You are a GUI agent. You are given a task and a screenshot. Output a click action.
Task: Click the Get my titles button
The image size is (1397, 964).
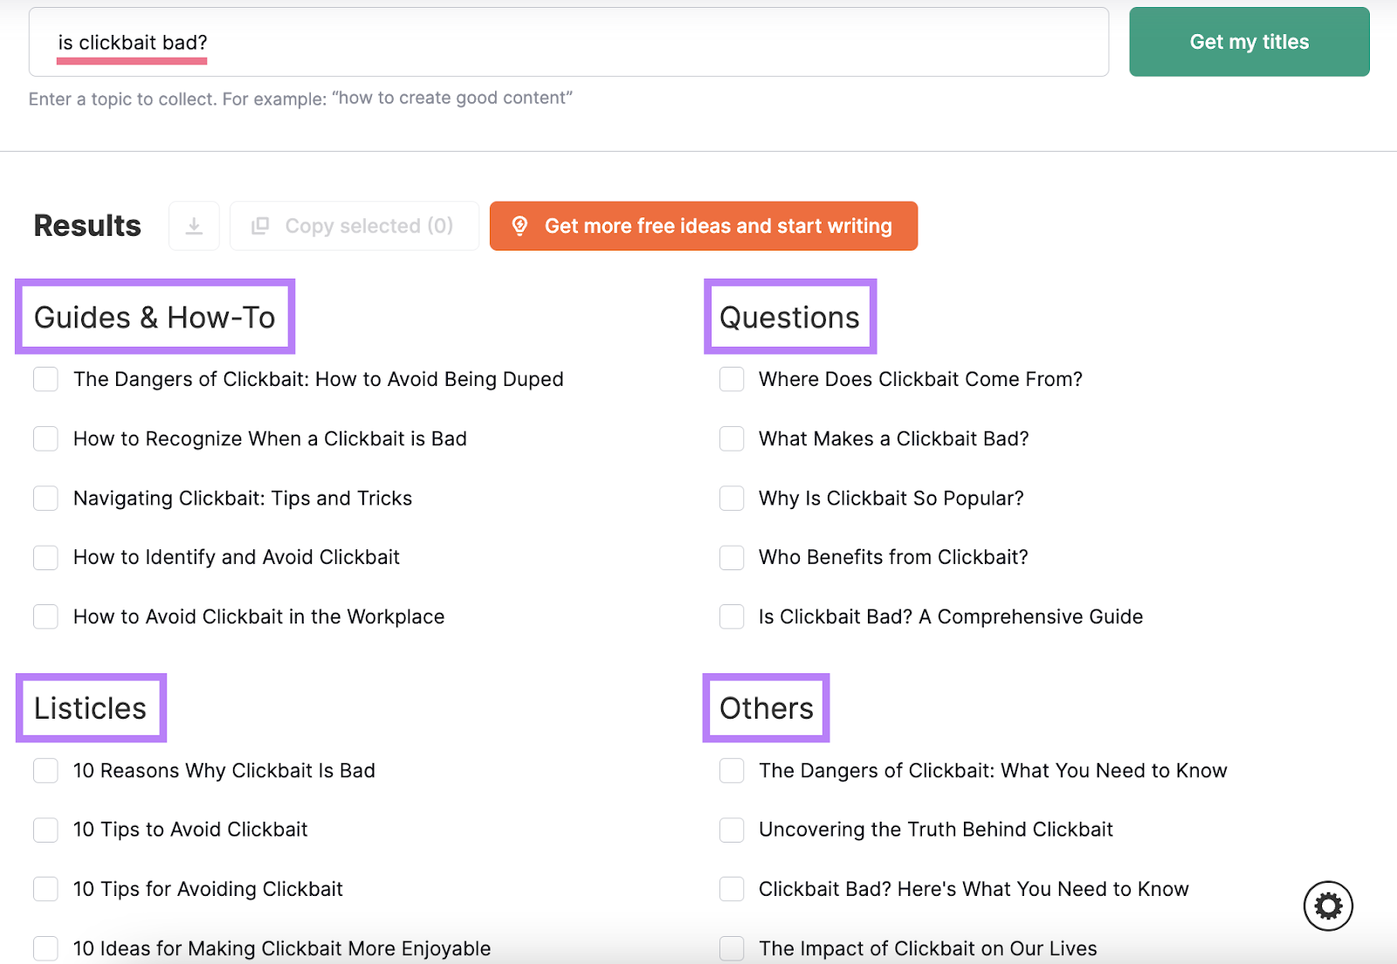1249,41
